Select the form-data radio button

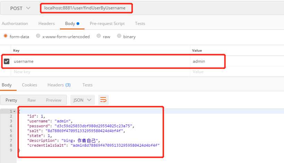[6, 36]
